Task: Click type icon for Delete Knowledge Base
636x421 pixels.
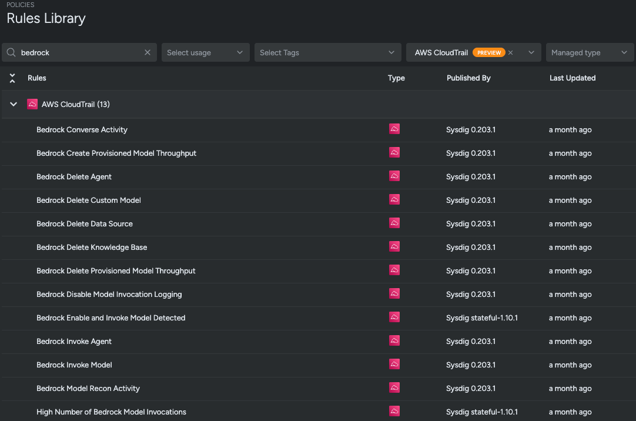Action: (394, 246)
